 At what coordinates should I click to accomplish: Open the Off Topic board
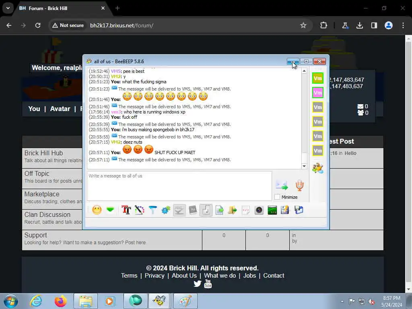(x=37, y=173)
